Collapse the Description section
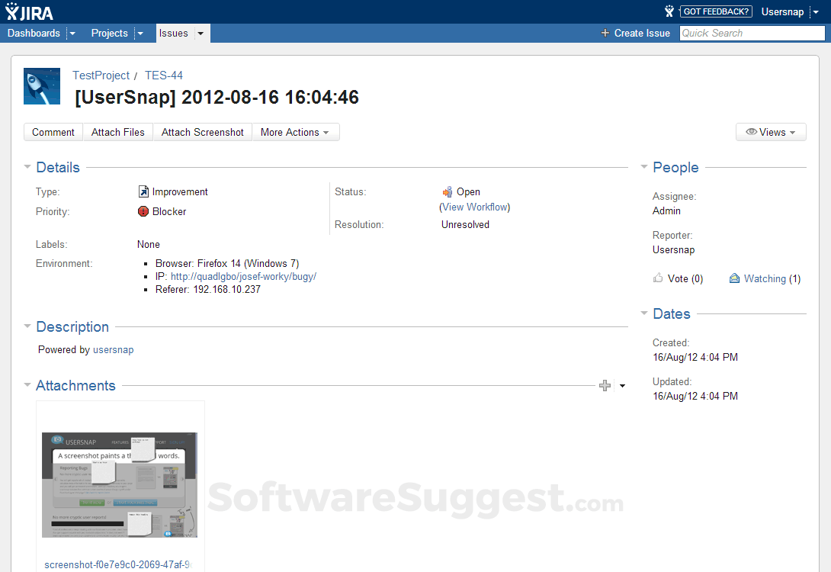 tap(27, 326)
